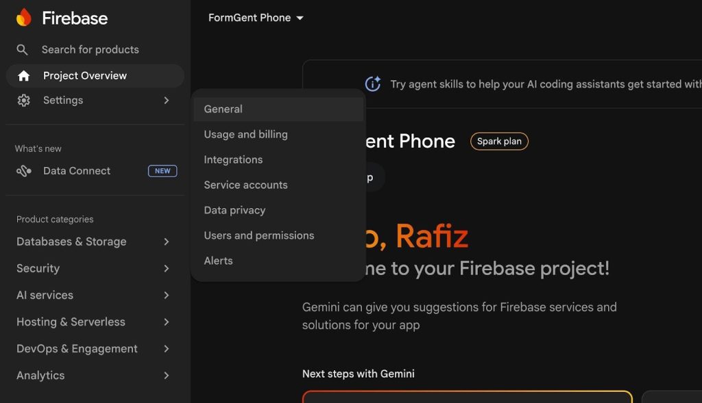Click the Firebase wordmark text
Image resolution: width=702 pixels, height=403 pixels.
coord(75,18)
